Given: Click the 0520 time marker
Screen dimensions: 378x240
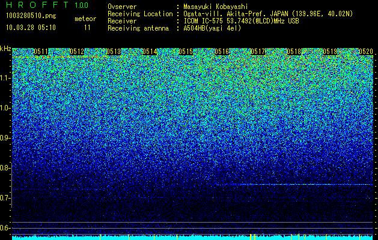Looking at the screenshot, I should [366, 52].
